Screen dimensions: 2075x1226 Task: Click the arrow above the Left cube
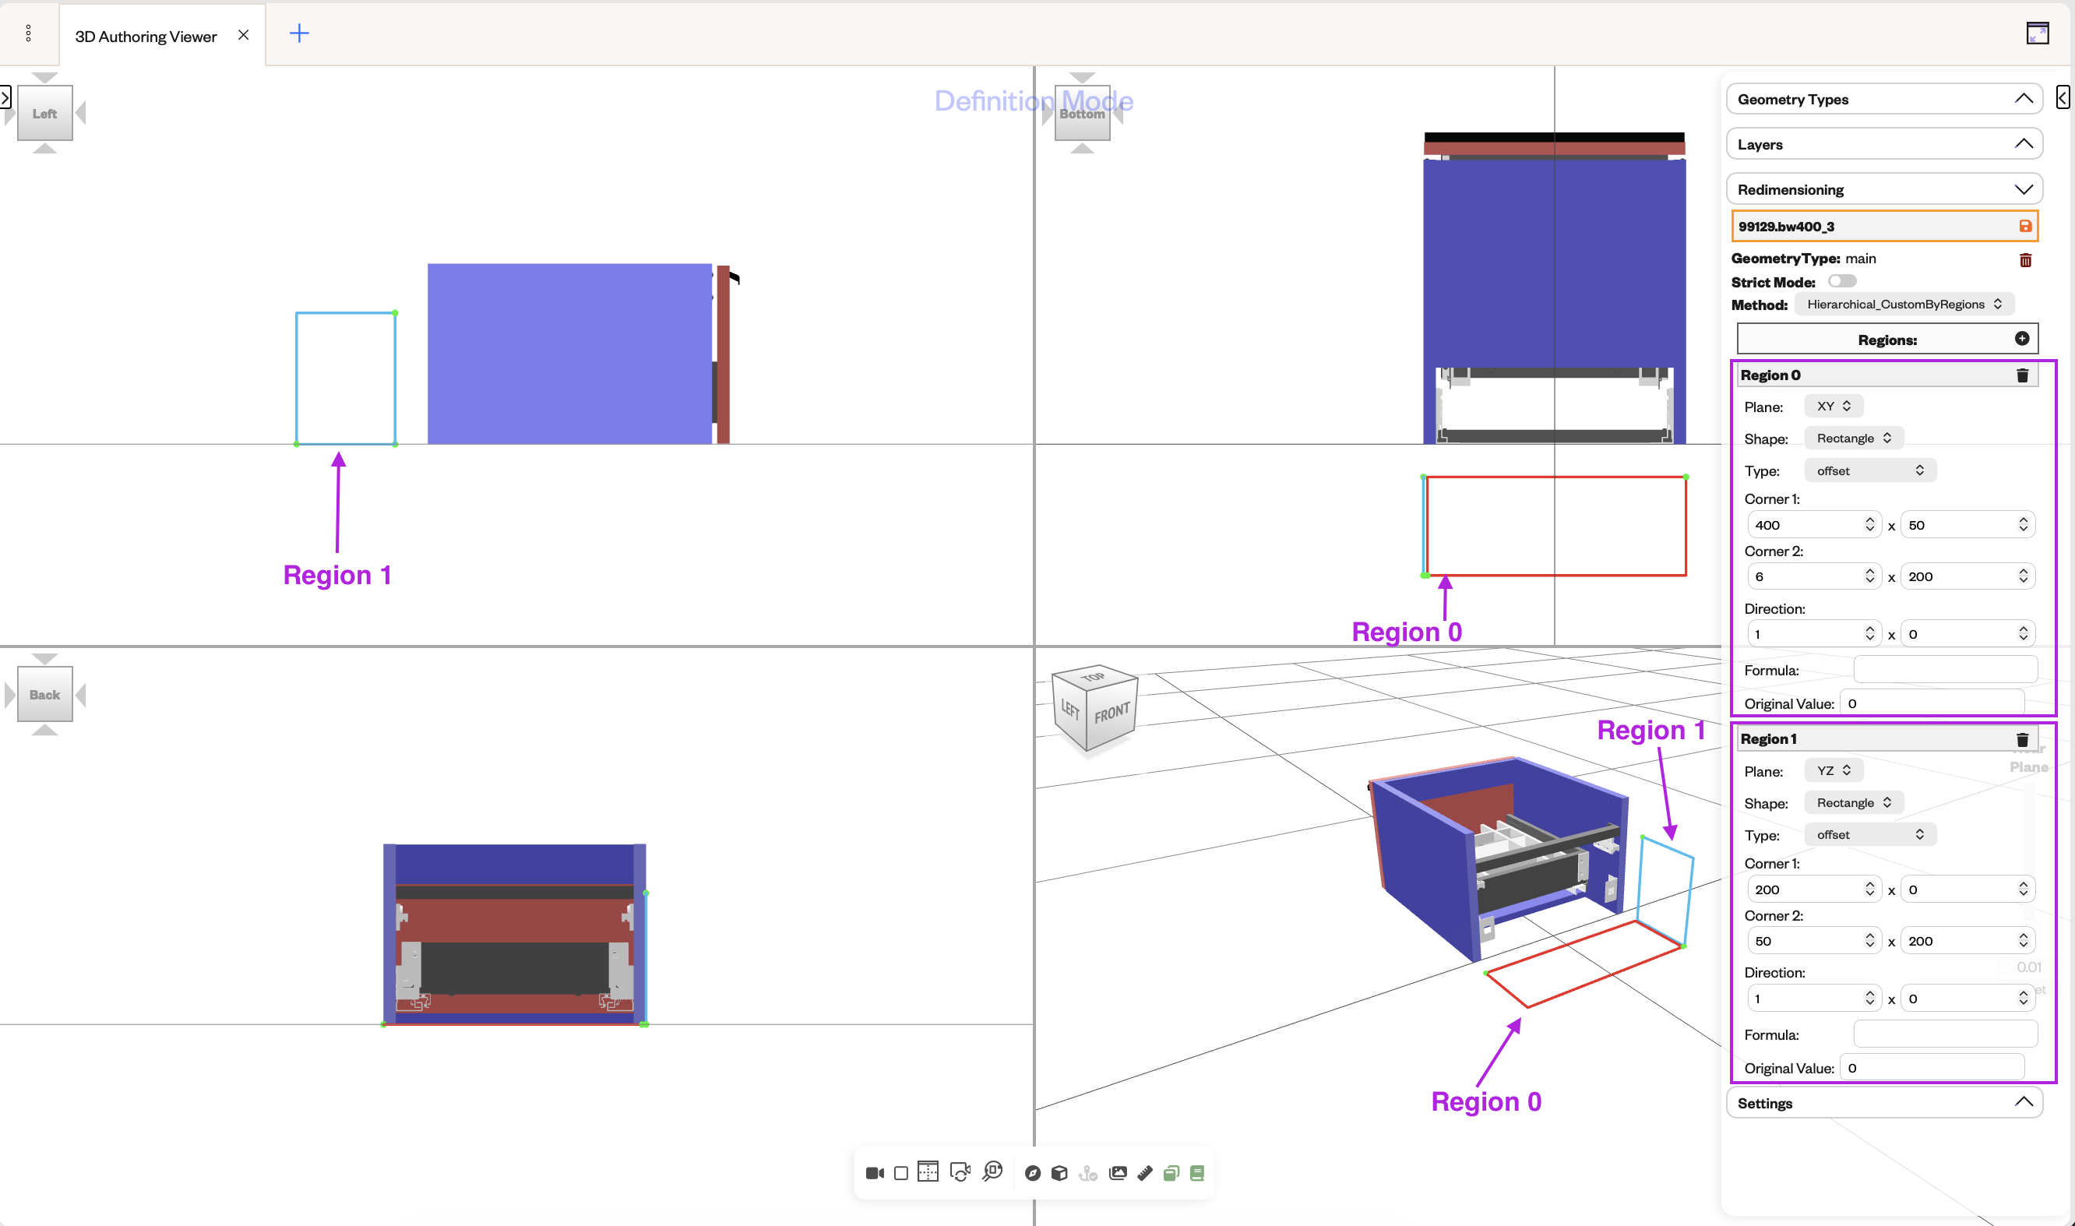pos(44,78)
